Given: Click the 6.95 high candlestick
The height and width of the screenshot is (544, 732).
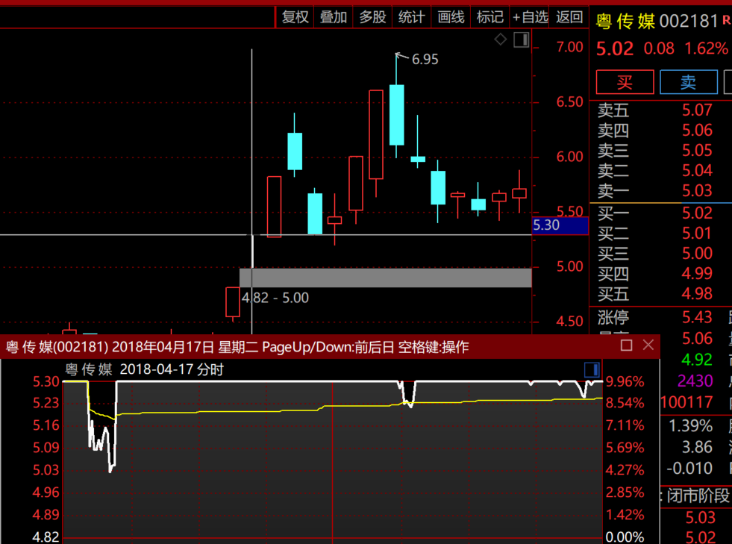Looking at the screenshot, I should tap(396, 114).
